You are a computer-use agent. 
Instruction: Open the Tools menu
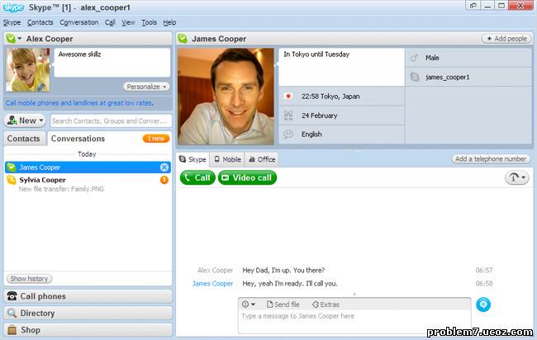click(149, 22)
